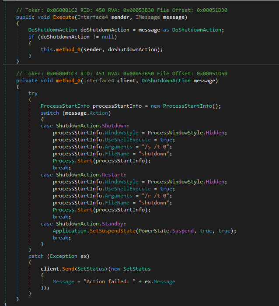Screen dimensions: 279x306
Task: Click the Standby enum value in the case label
Action: pyautogui.click(x=112, y=224)
